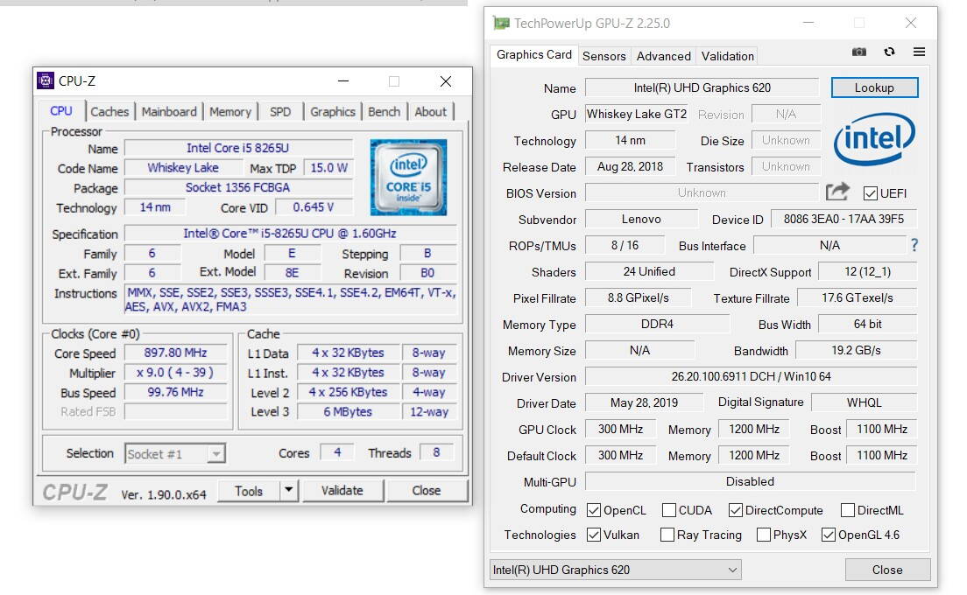Open the Memory tab in CPU-Z
The height and width of the screenshot is (595, 967).
(x=230, y=111)
